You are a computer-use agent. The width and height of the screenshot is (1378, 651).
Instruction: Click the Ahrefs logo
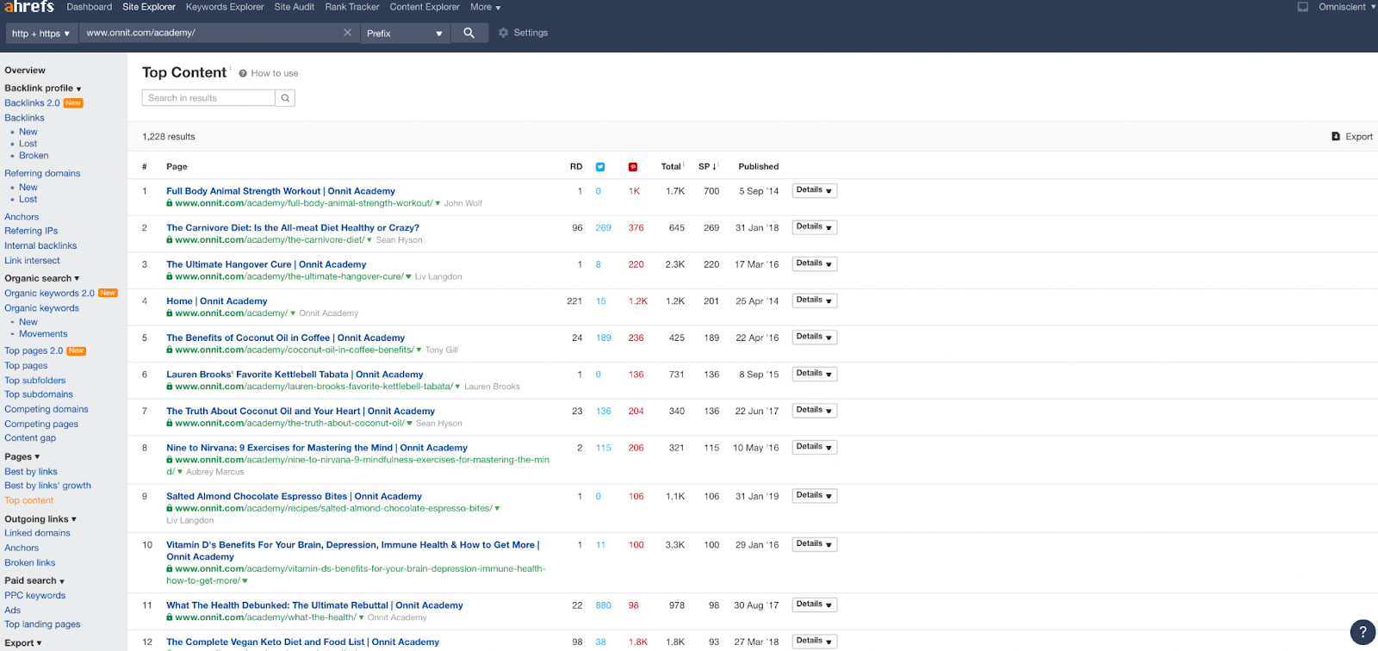[29, 7]
